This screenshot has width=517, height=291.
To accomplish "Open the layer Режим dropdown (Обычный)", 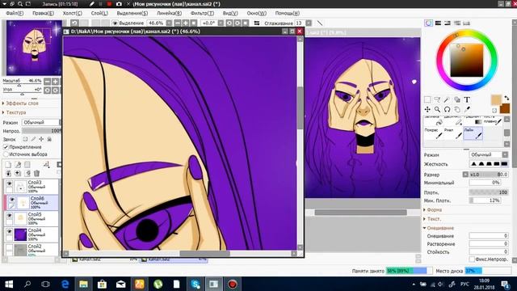I will pos(41,122).
